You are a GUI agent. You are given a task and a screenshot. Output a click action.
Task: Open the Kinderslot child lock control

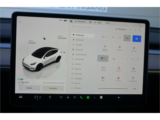(119, 47)
